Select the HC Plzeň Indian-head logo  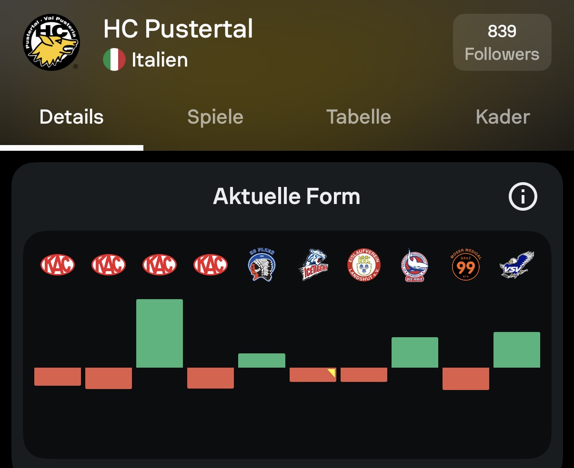pyautogui.click(x=262, y=265)
